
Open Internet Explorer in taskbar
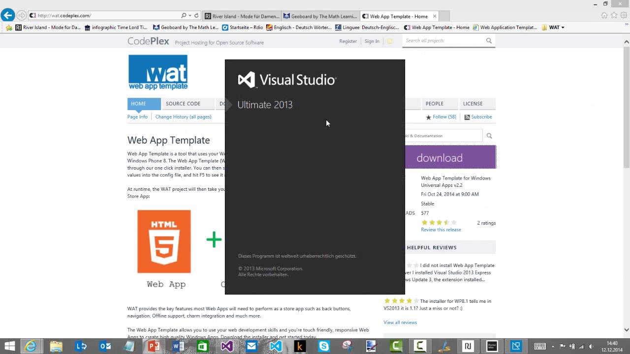[31, 346]
